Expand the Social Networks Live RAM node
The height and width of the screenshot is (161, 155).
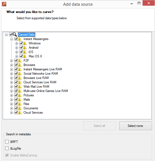pos(11,74)
